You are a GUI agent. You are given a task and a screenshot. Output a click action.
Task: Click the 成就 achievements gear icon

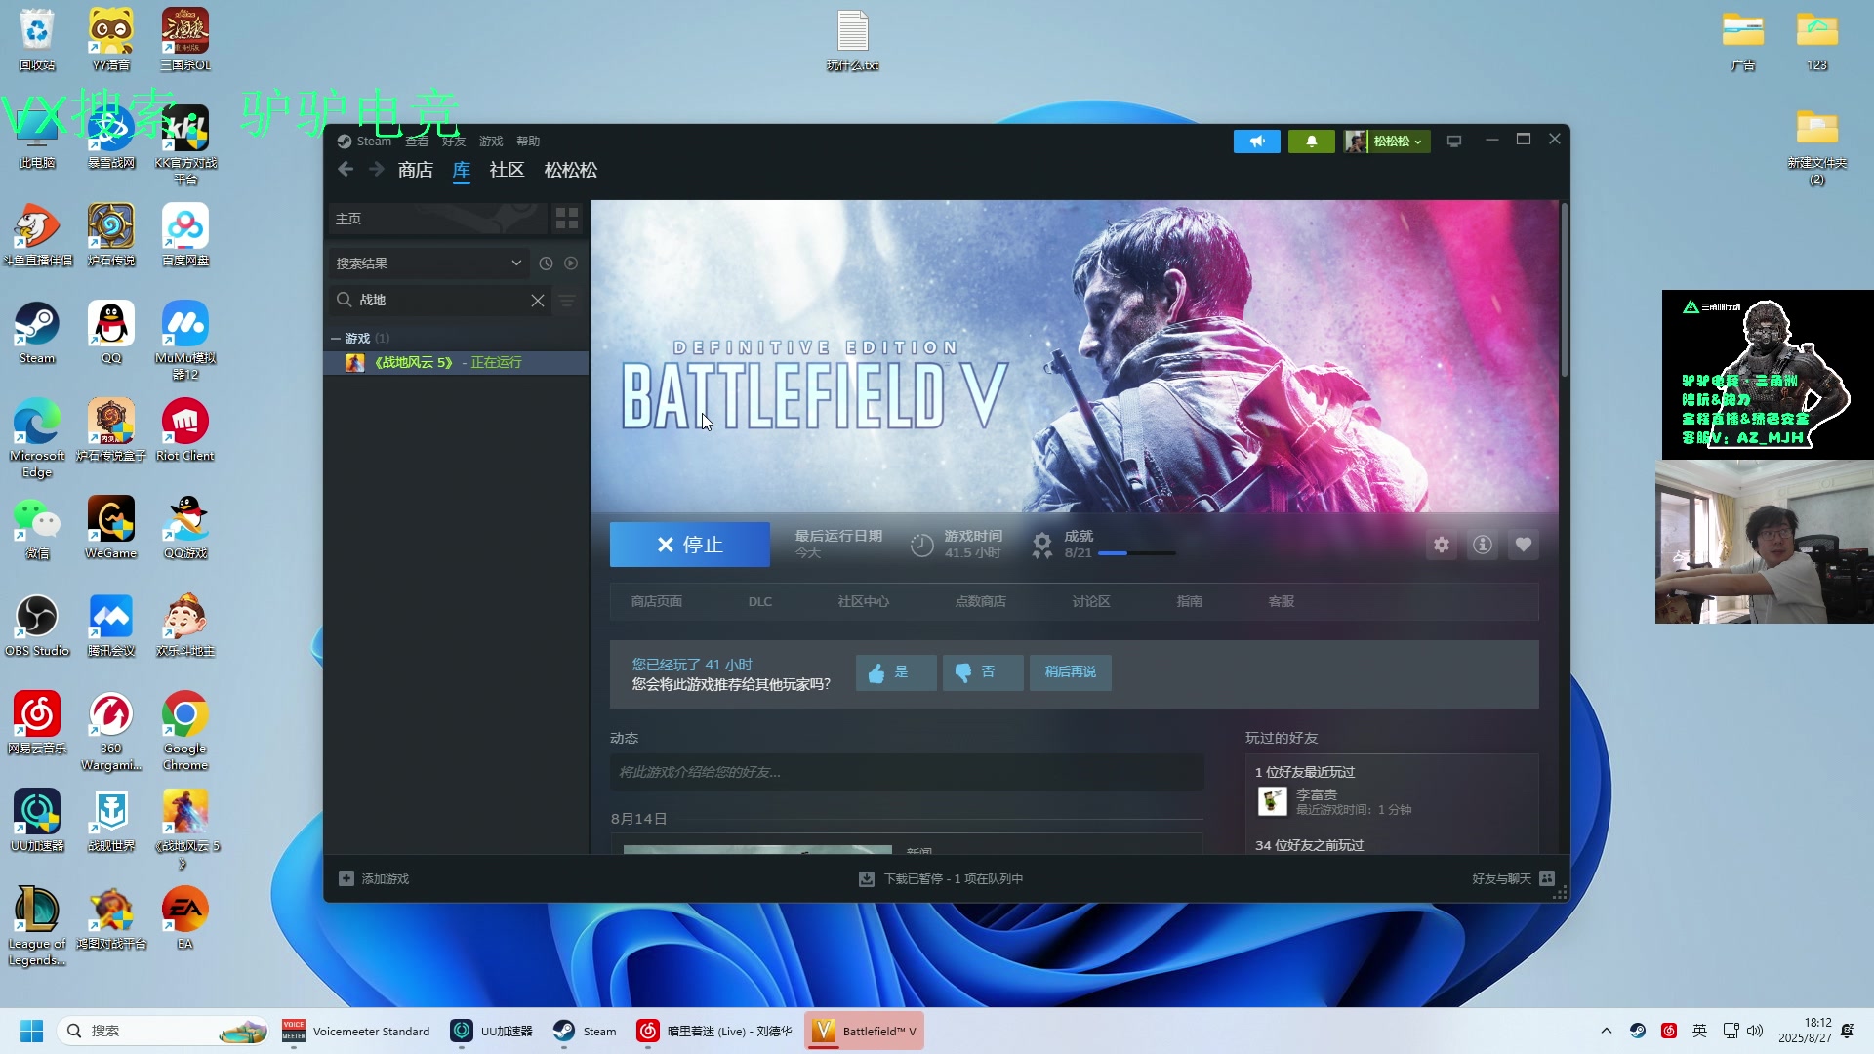(1042, 545)
